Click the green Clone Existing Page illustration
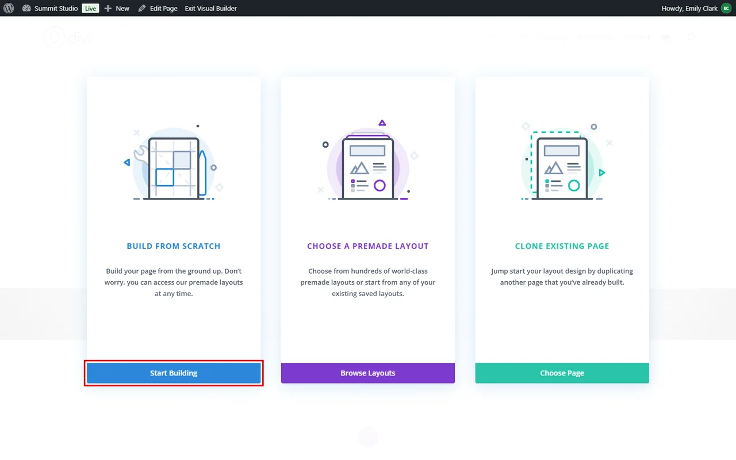This screenshot has width=736, height=460. pyautogui.click(x=562, y=162)
